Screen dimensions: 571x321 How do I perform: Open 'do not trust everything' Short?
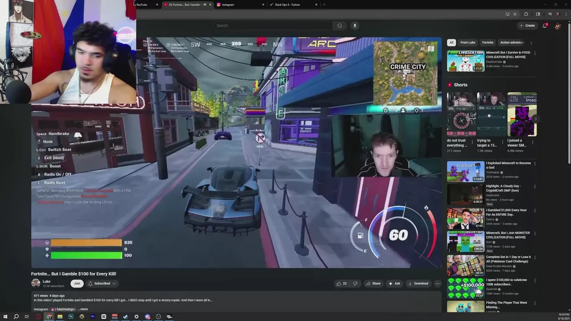click(x=461, y=114)
